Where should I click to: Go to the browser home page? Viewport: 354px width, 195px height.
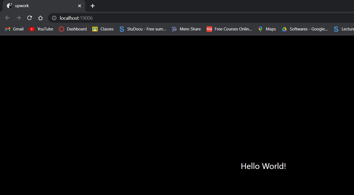coord(40,18)
